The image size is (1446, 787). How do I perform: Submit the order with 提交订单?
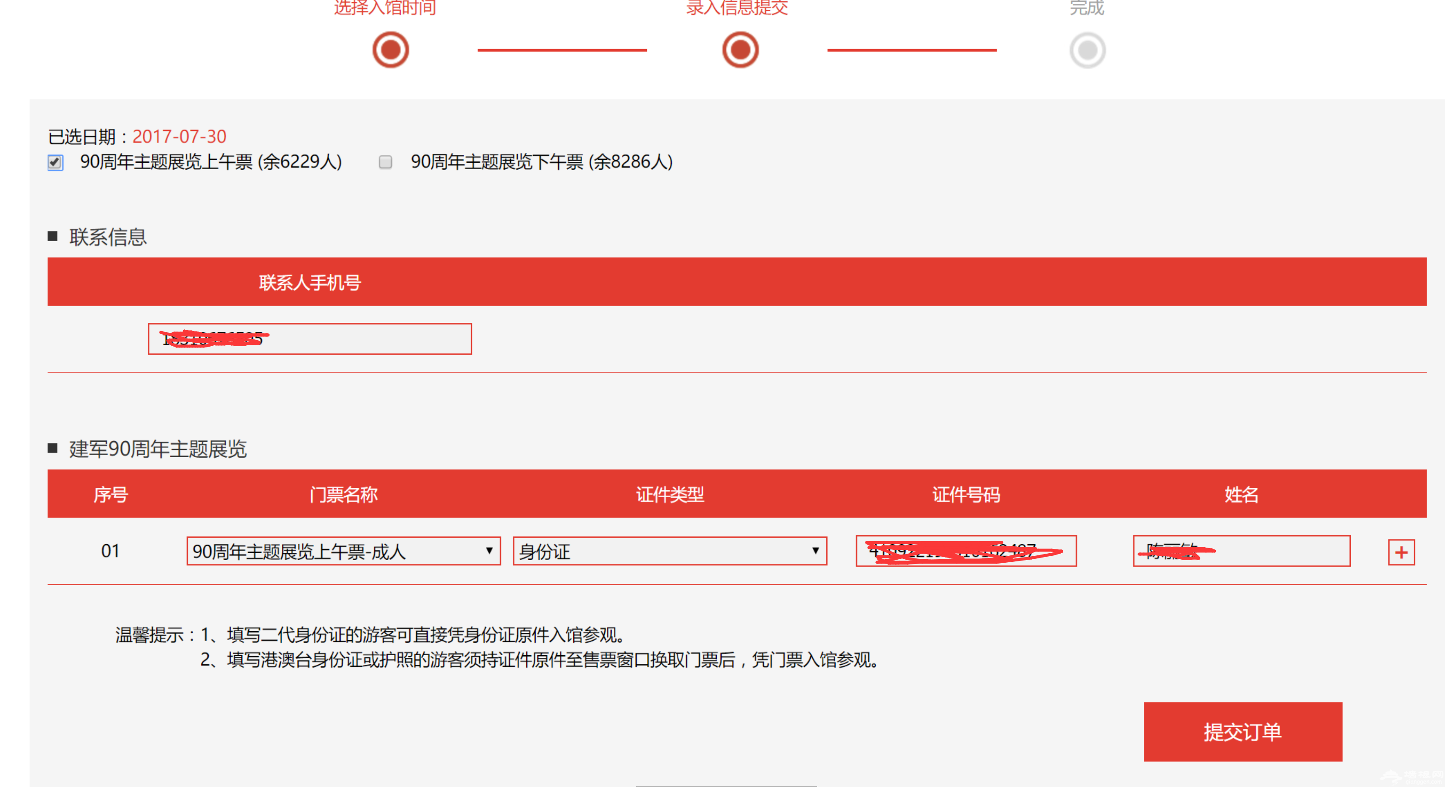[1243, 731]
